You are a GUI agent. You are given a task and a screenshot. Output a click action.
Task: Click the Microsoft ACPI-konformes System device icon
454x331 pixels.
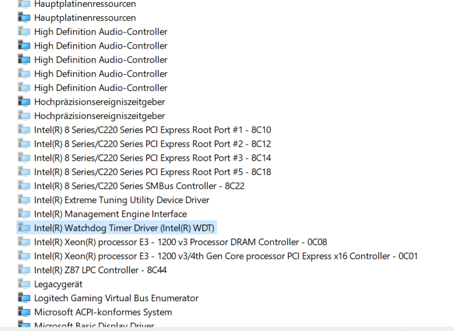(24, 312)
